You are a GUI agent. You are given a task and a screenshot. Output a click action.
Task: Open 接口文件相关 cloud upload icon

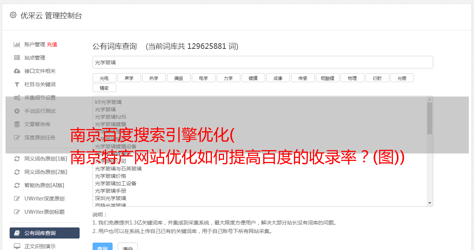click(x=17, y=71)
